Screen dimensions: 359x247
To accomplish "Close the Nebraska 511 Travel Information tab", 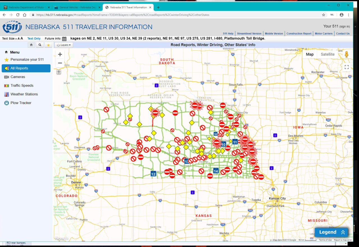I will 150,7.
